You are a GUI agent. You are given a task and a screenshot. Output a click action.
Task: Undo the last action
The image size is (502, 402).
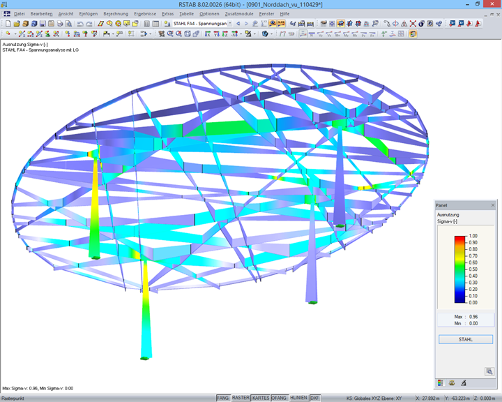coord(80,24)
